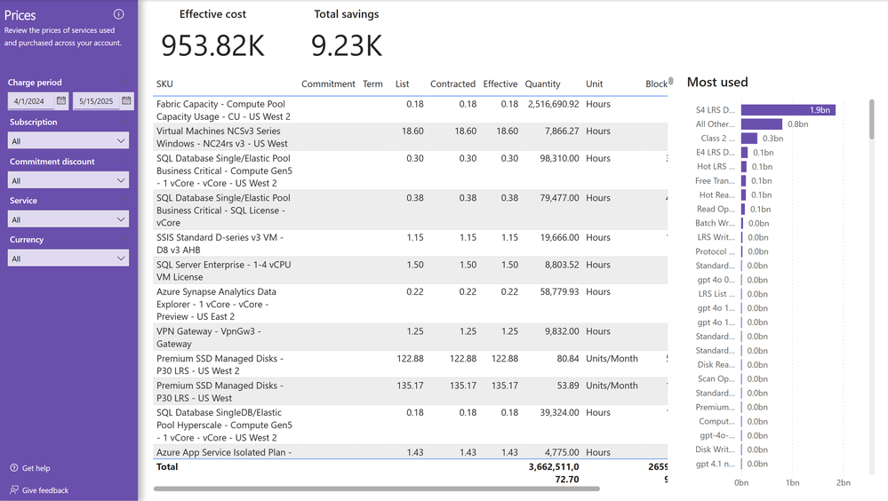The height and width of the screenshot is (501, 888).
Task: Select the Fabric Capacity - Compute Pool row
Action: coord(410,110)
